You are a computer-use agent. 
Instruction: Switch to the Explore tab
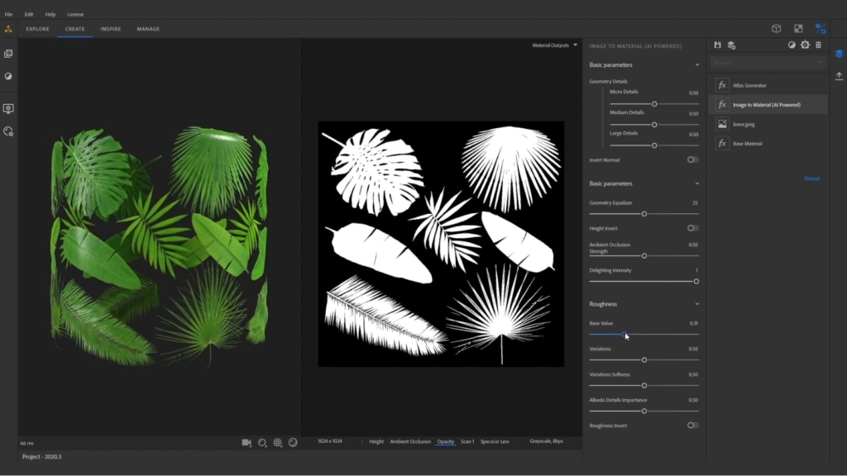(x=37, y=29)
